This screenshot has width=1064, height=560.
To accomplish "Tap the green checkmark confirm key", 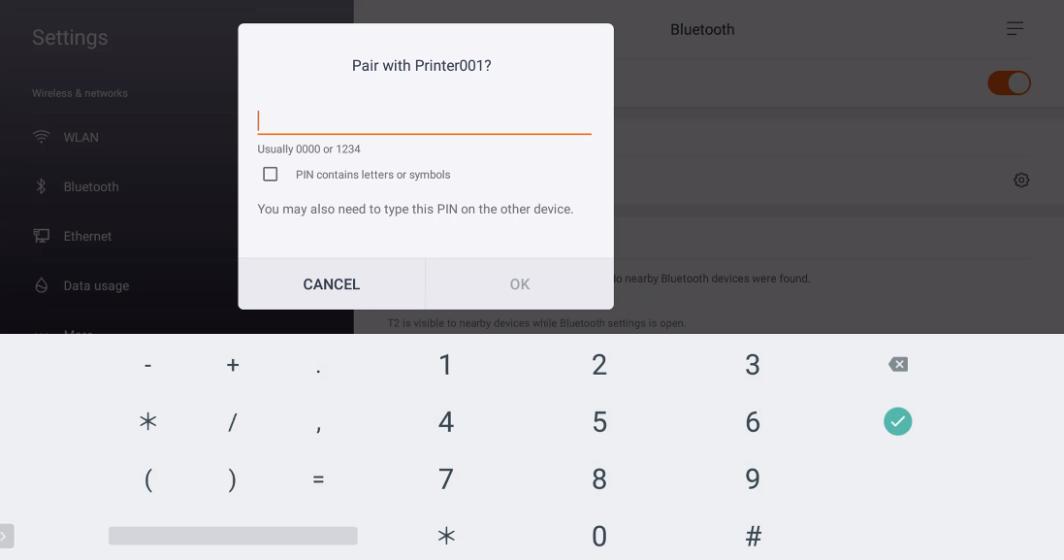I will click(898, 421).
